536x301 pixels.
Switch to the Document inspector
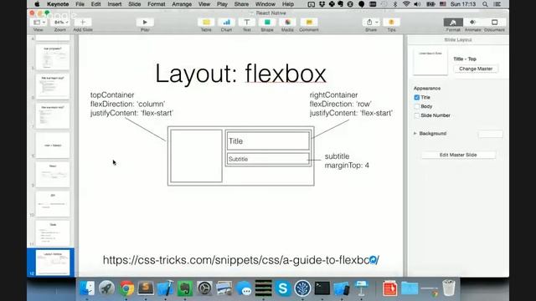click(494, 23)
